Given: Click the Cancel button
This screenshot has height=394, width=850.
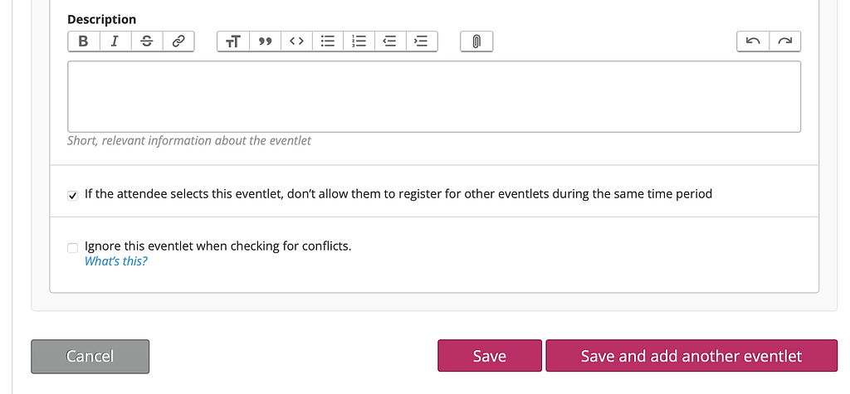Looking at the screenshot, I should (90, 356).
